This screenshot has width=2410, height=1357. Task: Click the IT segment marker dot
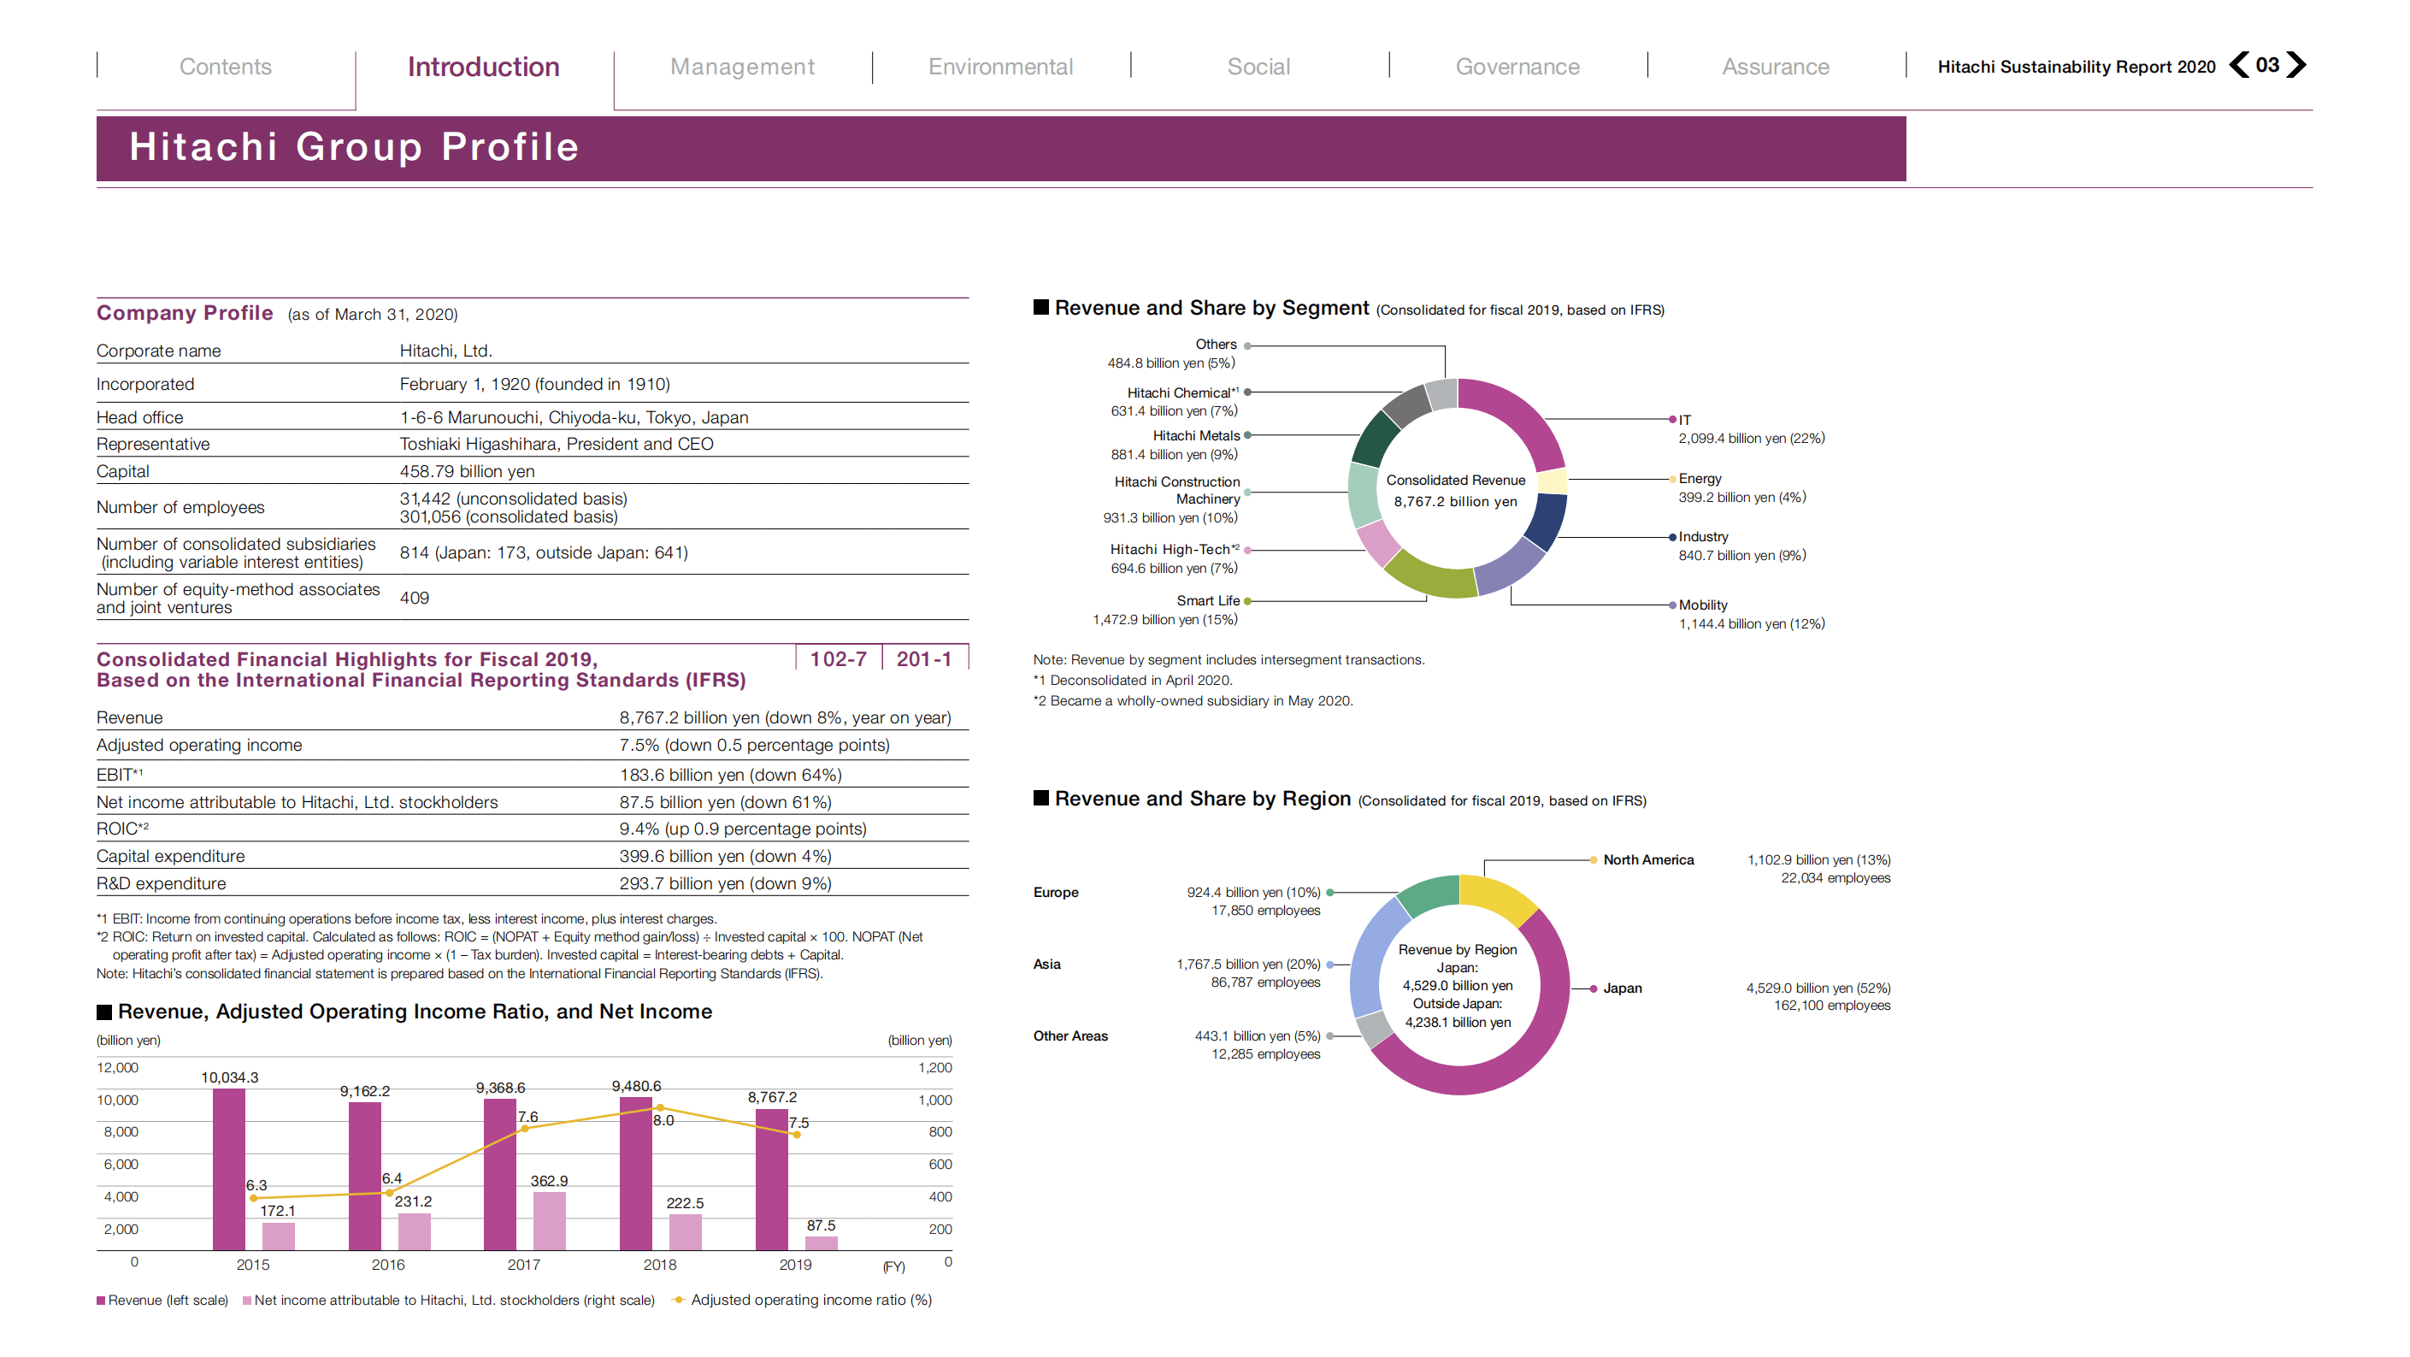pos(1672,419)
